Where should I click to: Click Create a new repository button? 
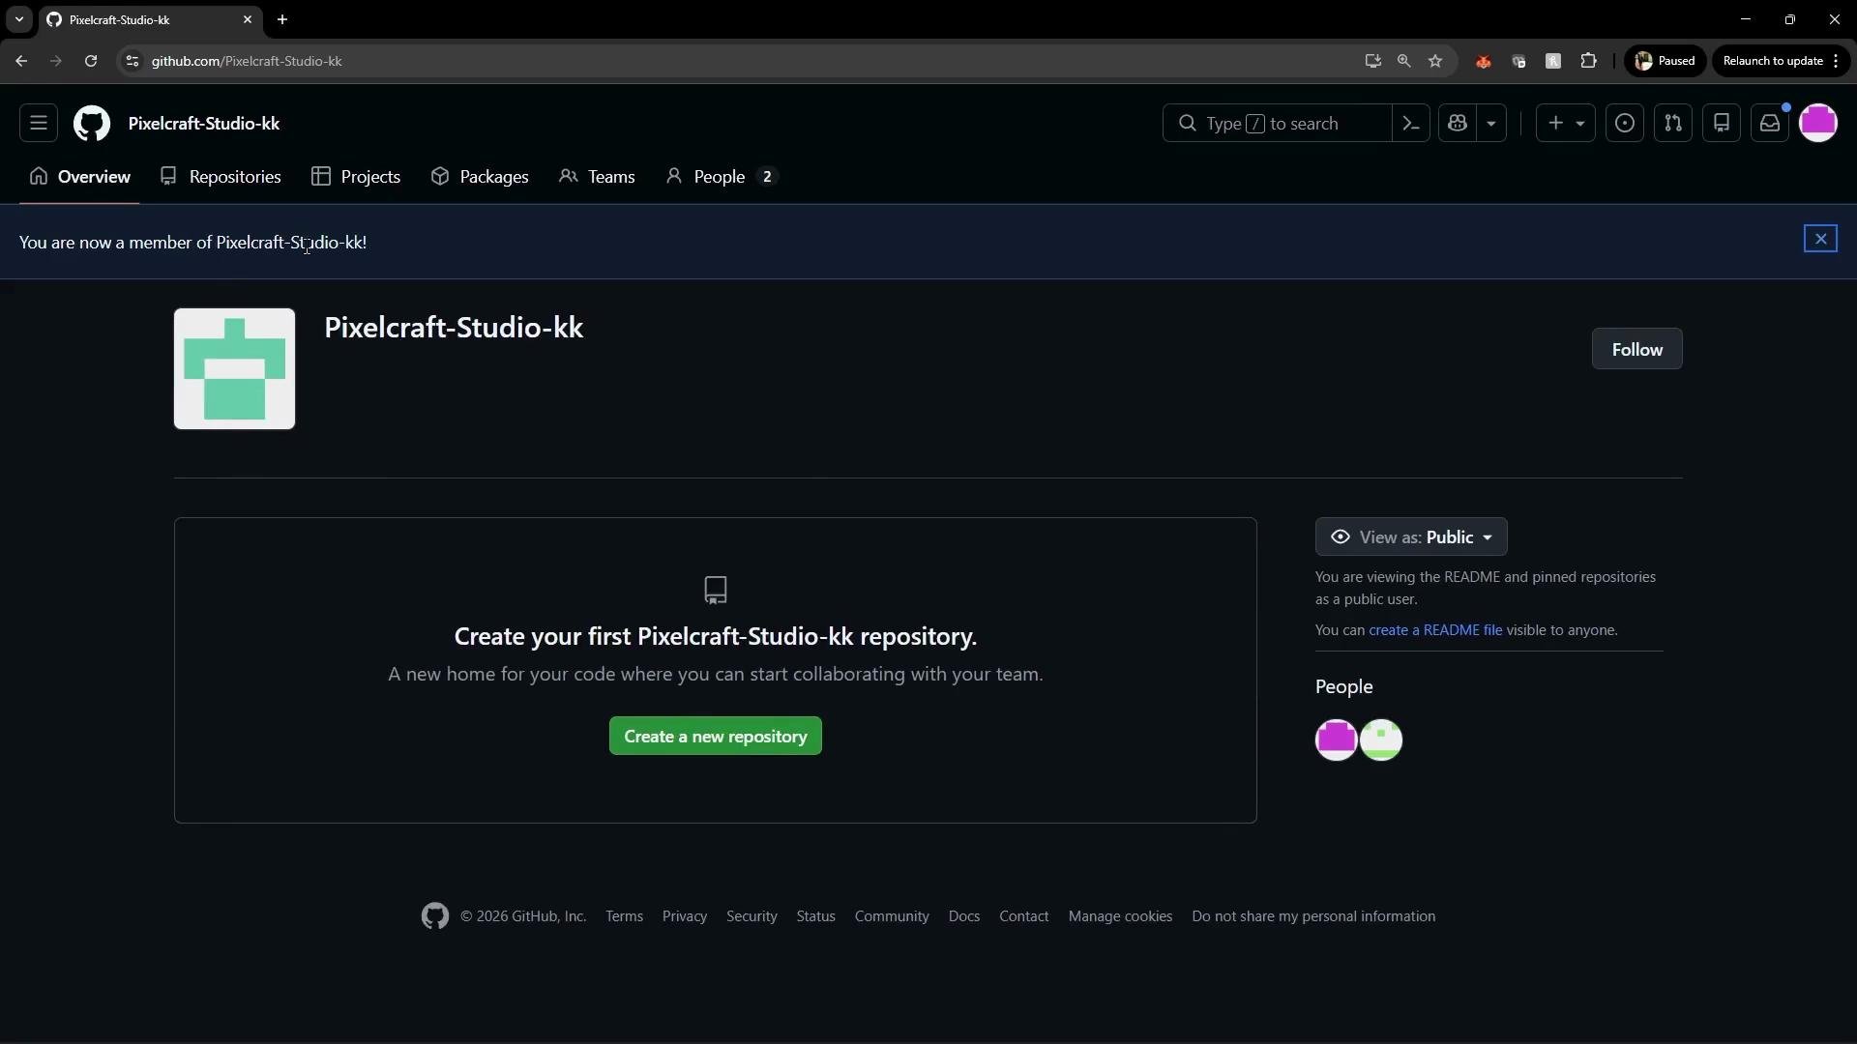(716, 736)
